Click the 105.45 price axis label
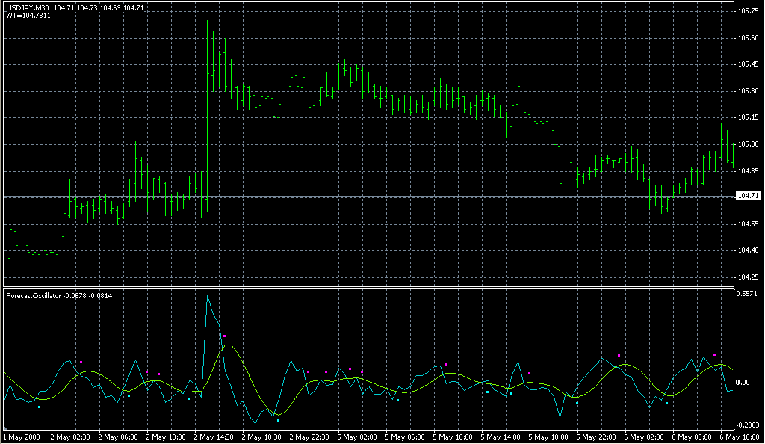Viewport: 765px width, 444px height. tap(747, 64)
